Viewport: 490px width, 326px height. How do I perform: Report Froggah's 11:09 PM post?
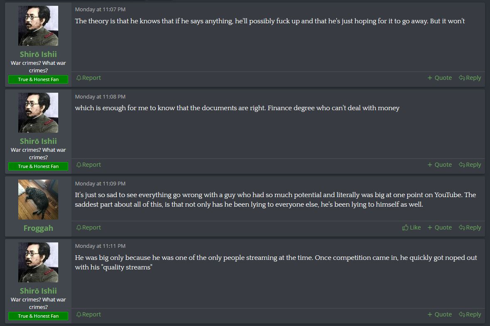(89, 227)
